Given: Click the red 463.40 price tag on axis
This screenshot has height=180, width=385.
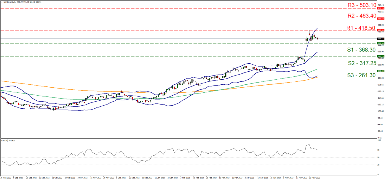Looking at the screenshot, I should 381,19.
